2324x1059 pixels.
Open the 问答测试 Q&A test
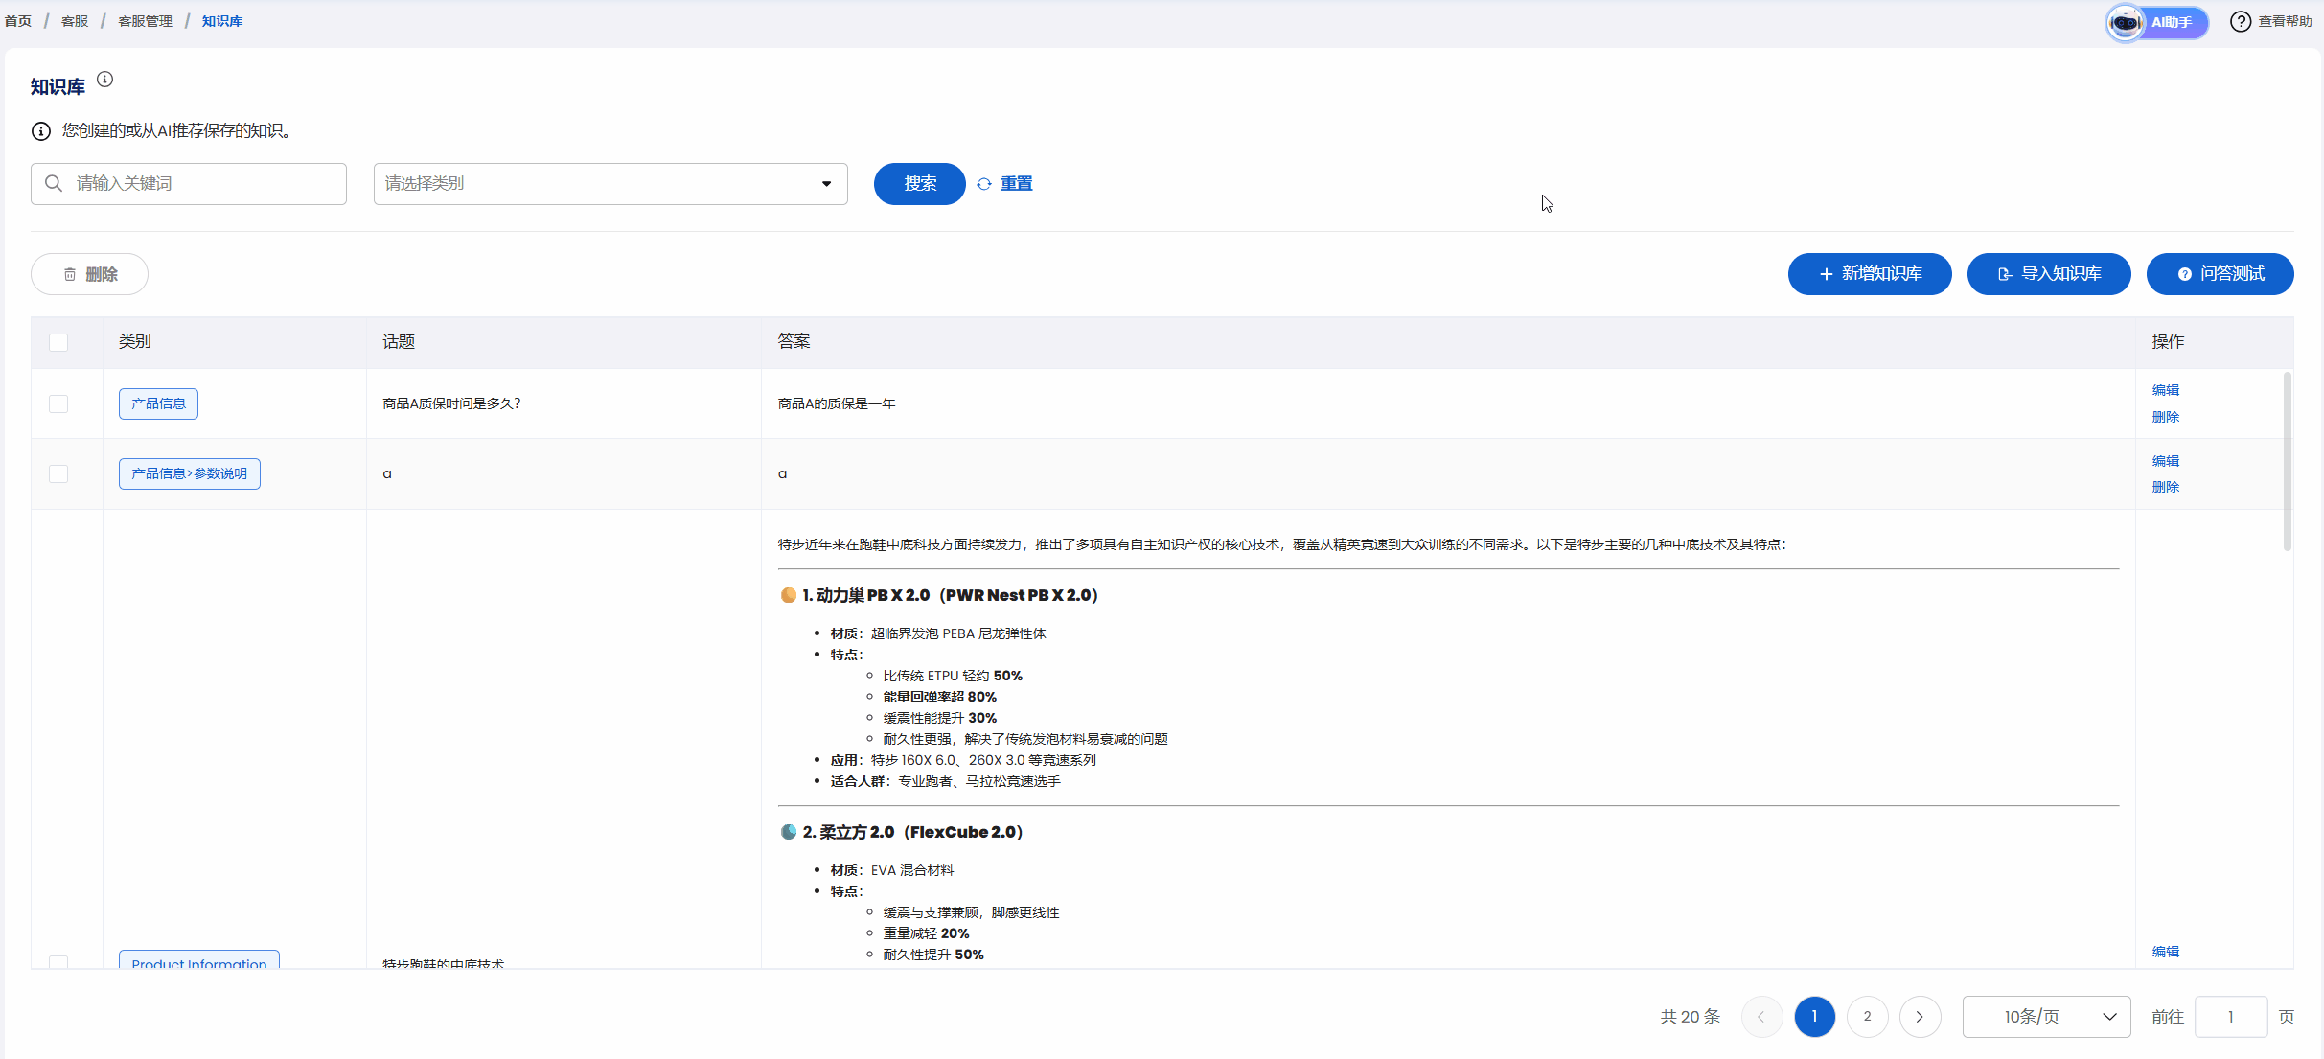coord(2220,274)
